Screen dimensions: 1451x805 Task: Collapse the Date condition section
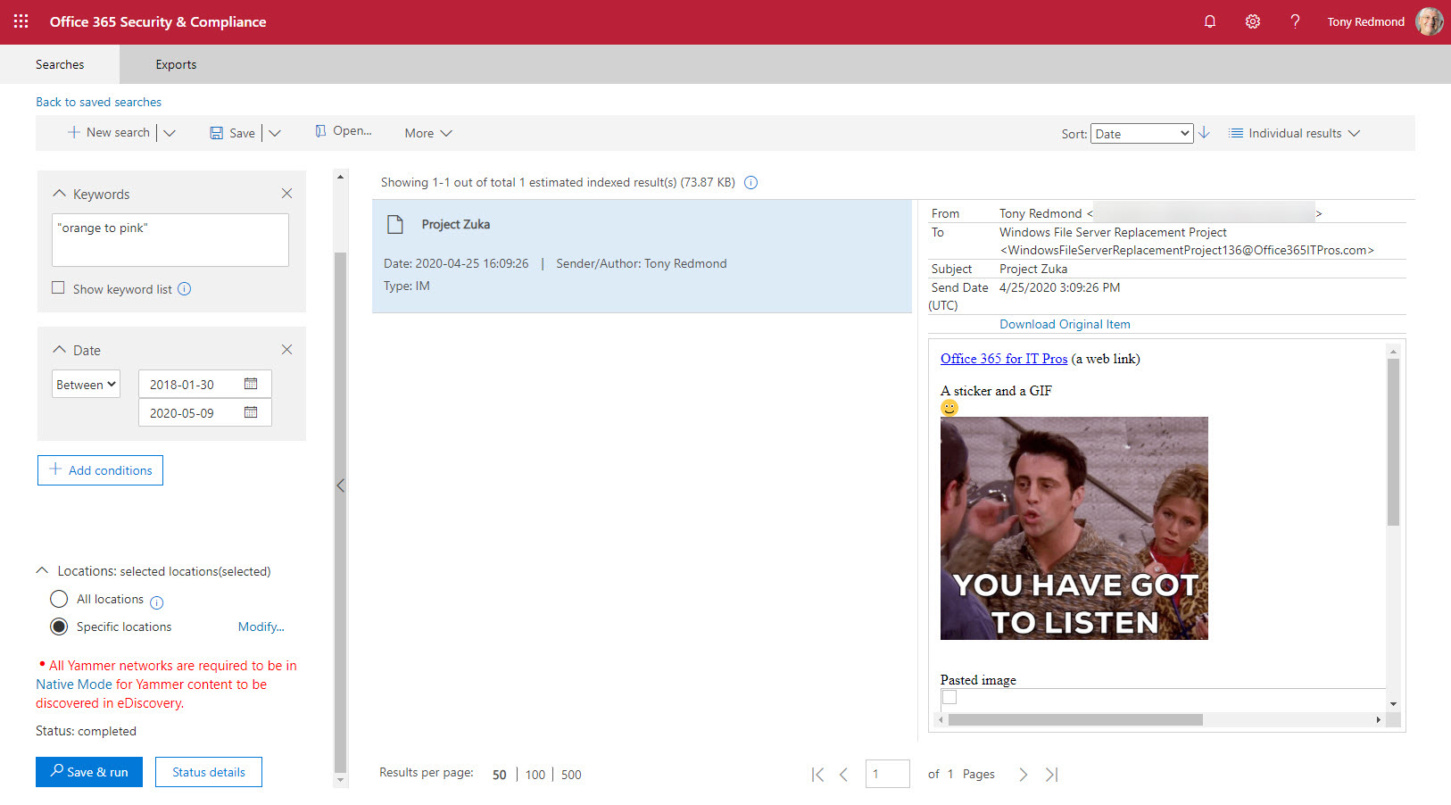pos(60,350)
